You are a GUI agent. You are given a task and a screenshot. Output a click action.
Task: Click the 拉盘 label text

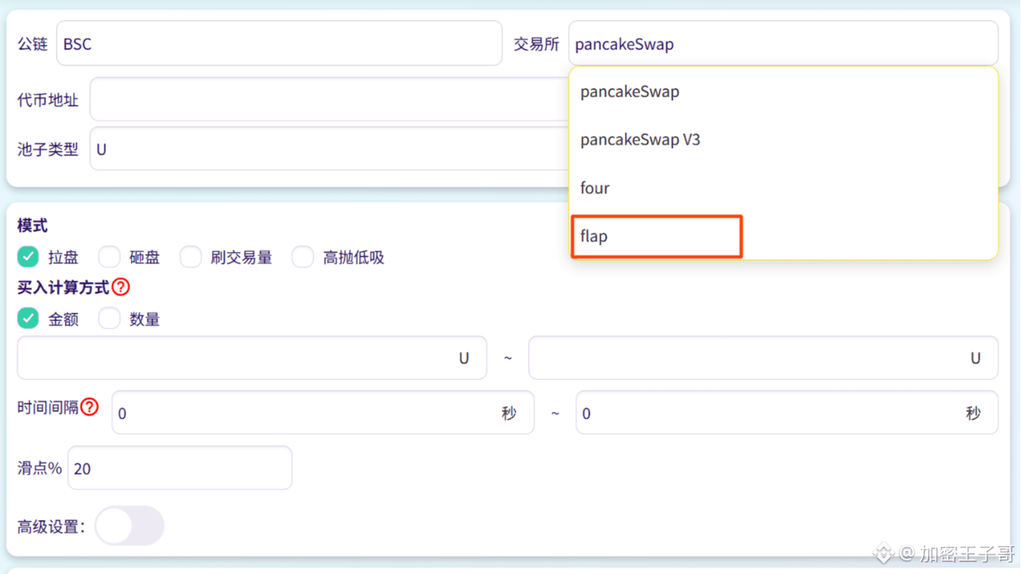click(x=63, y=258)
